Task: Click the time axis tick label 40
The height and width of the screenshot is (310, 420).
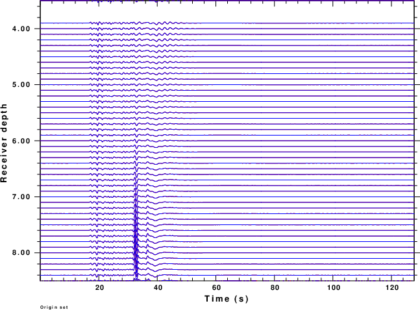Action: point(158,288)
